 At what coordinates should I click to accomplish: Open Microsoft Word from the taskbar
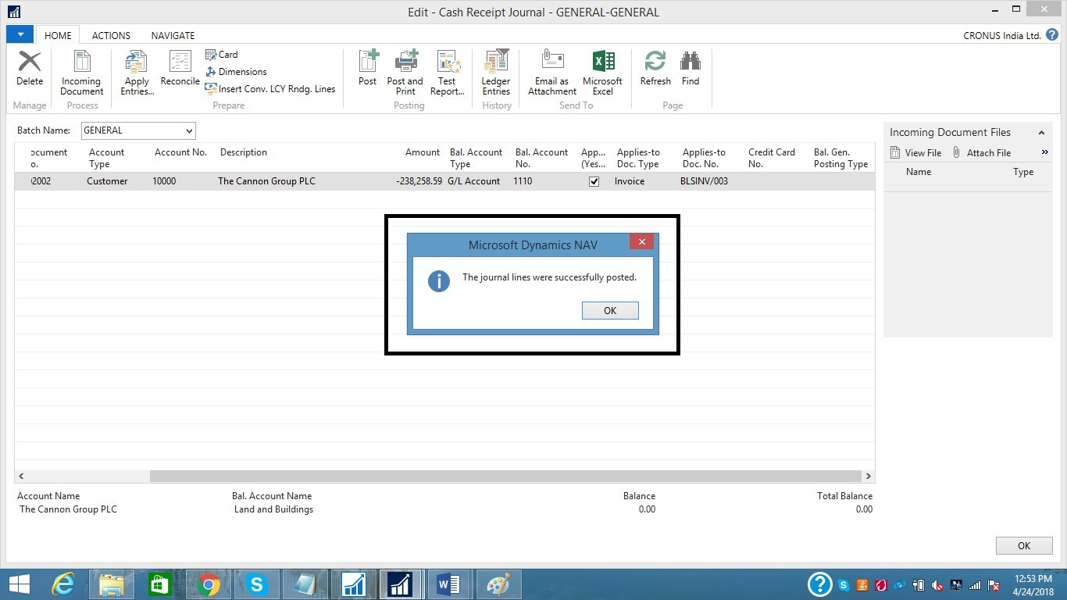tap(448, 584)
